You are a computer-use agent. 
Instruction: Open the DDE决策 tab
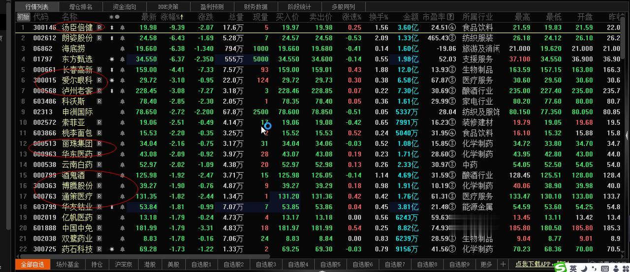coord(168,6)
